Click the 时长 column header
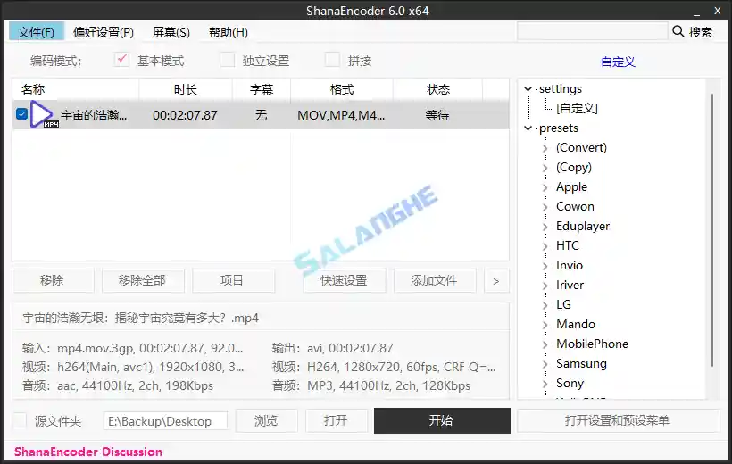Screen dimensions: 732x464 186,89
